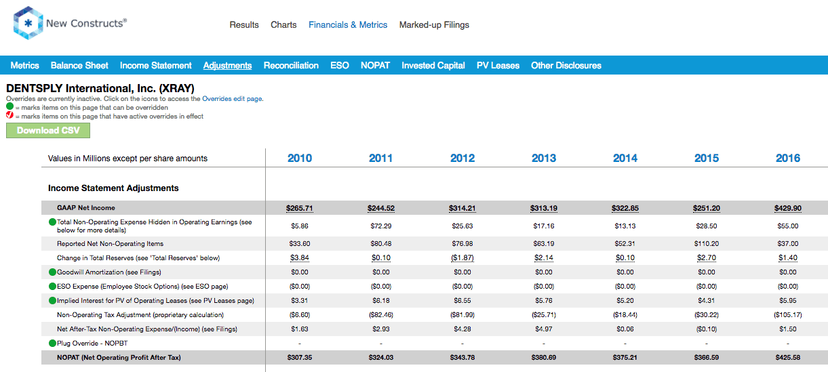Click 2015 Reported Net Non-Operating Items $110.20

707,243
